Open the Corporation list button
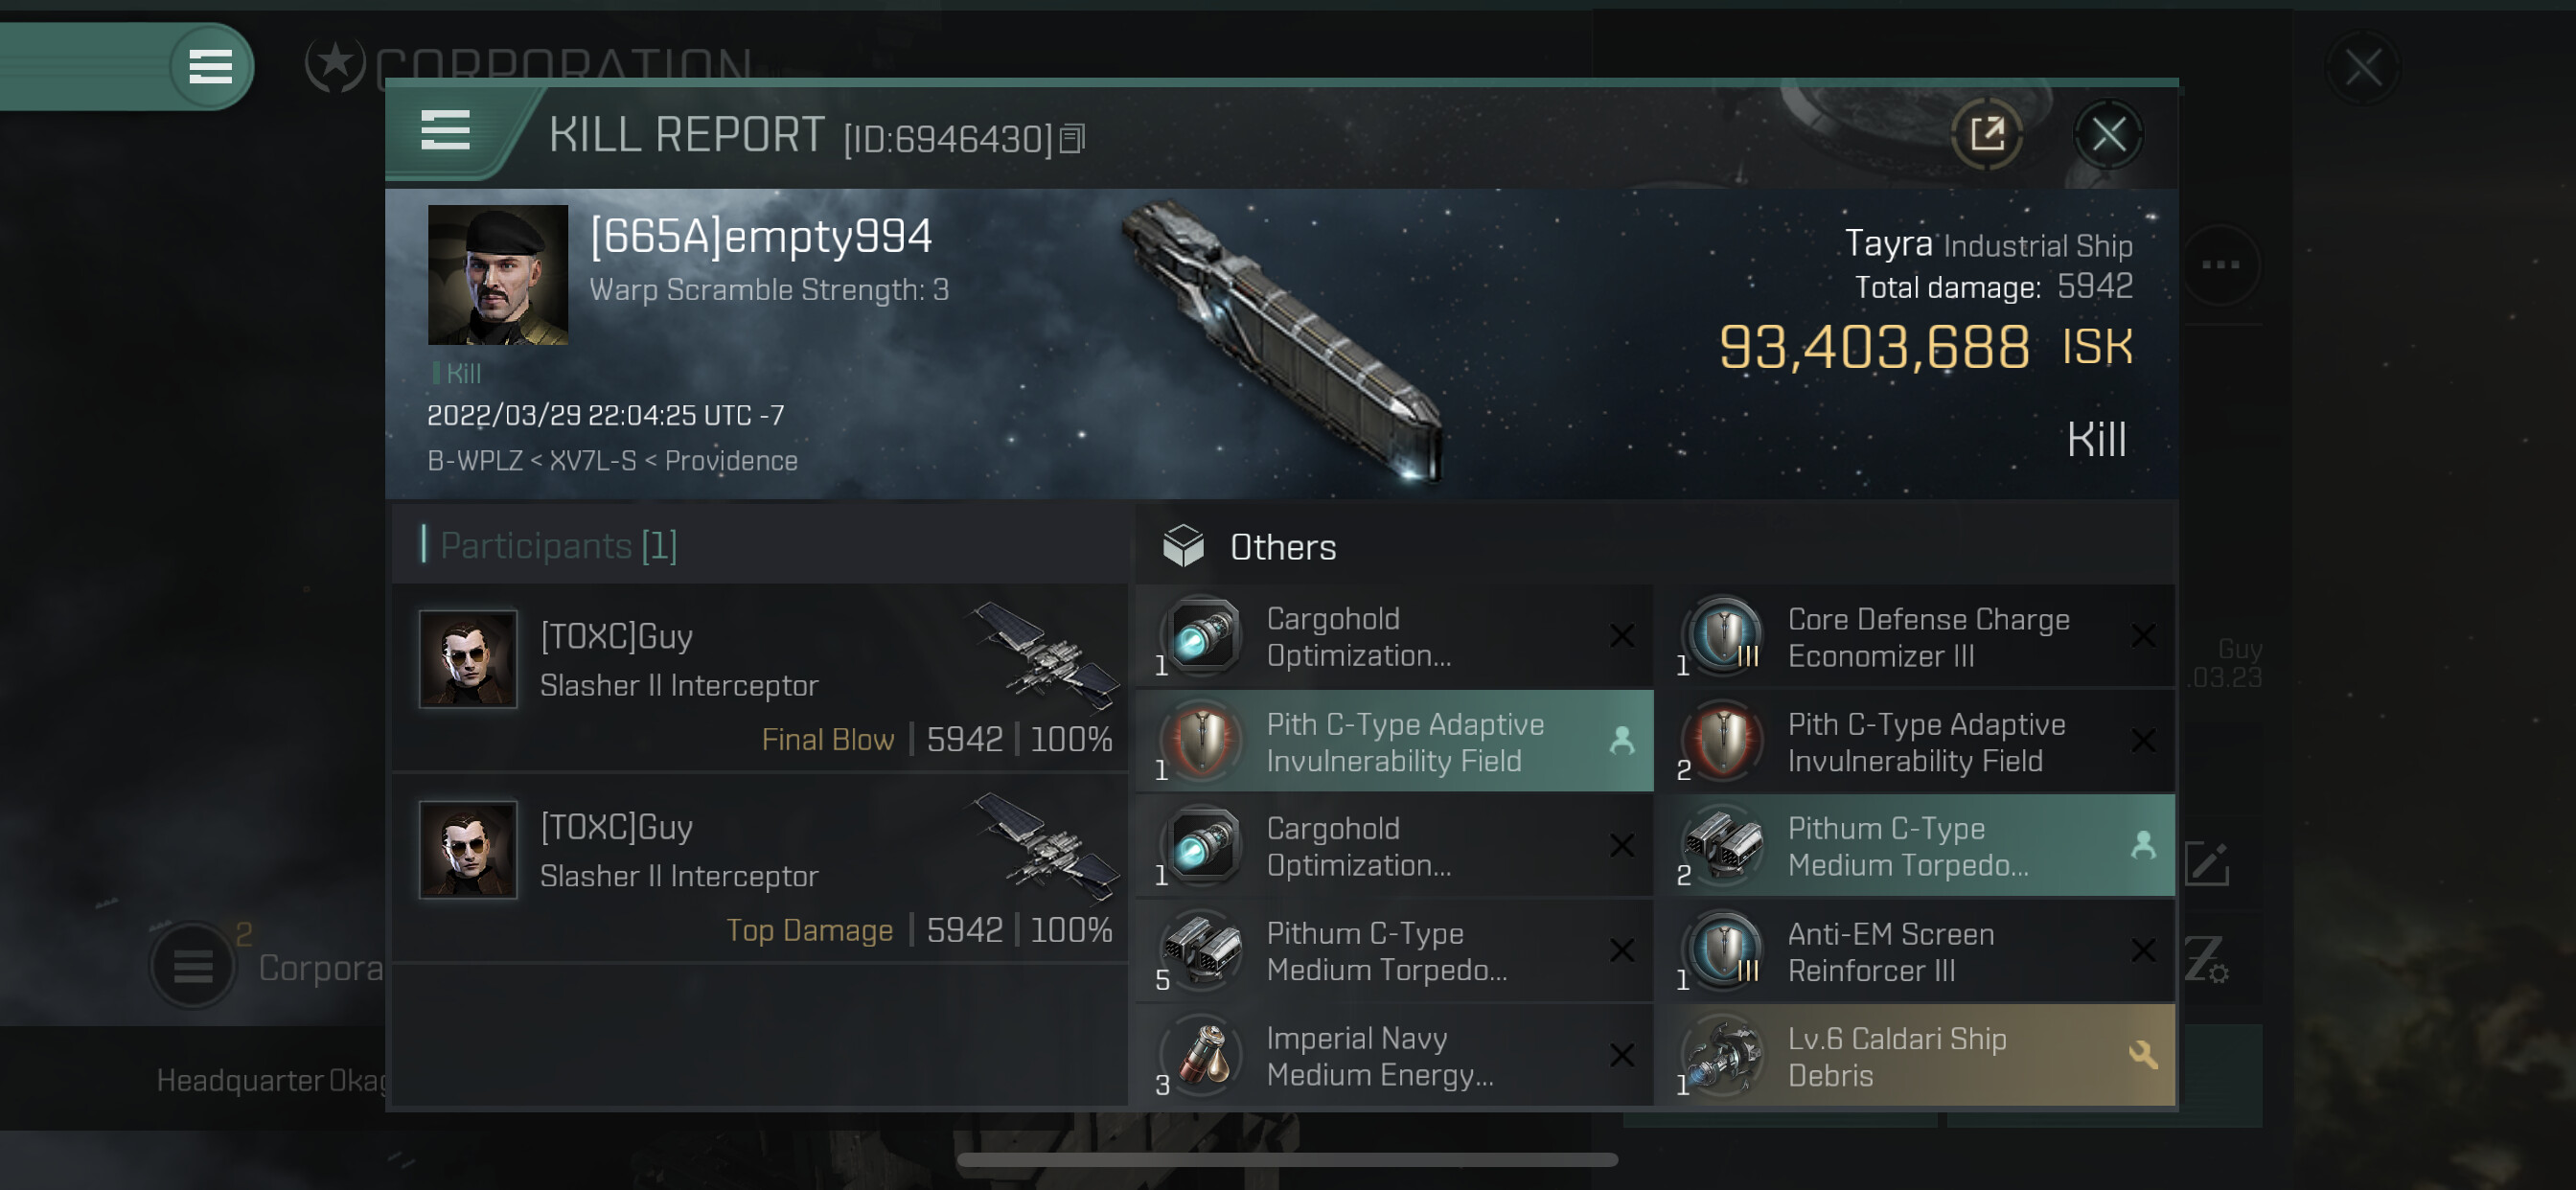 click(193, 966)
